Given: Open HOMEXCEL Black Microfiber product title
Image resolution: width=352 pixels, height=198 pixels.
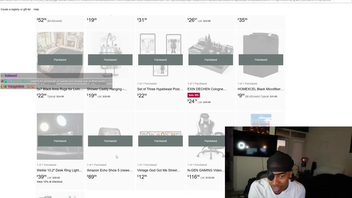Looking at the screenshot, I should (x=261, y=89).
